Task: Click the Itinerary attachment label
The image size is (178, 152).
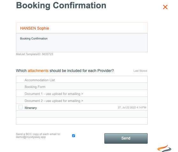Action: (x=31, y=108)
